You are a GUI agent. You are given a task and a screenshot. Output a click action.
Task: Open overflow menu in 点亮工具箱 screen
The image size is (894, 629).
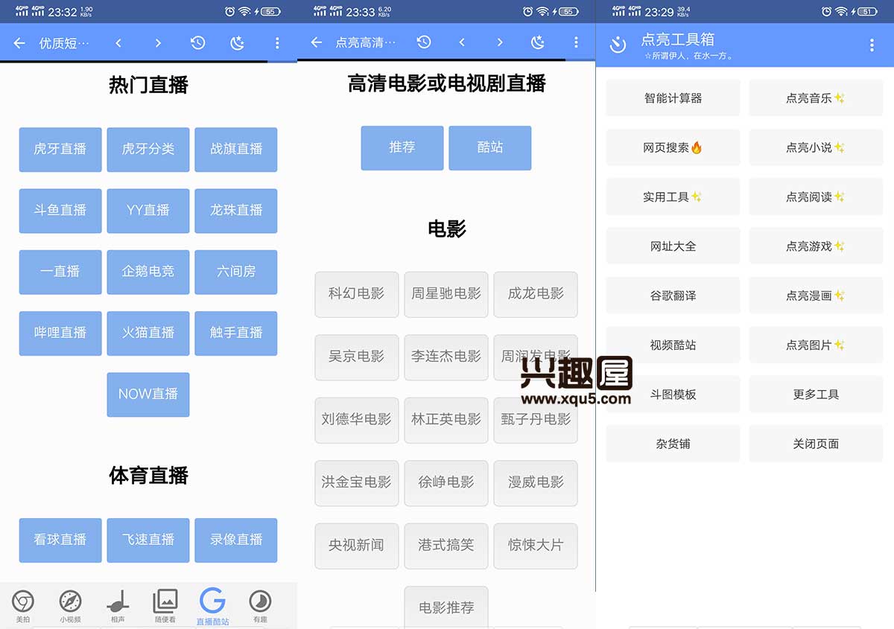click(872, 45)
